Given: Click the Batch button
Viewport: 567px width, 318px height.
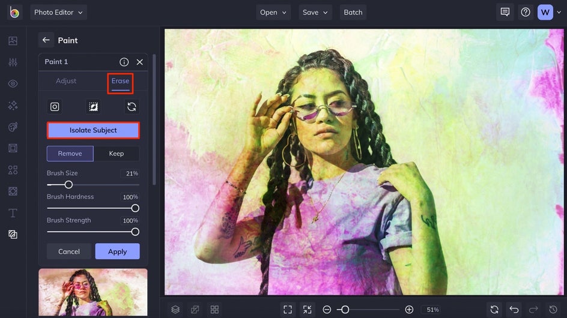Looking at the screenshot, I should click(353, 12).
